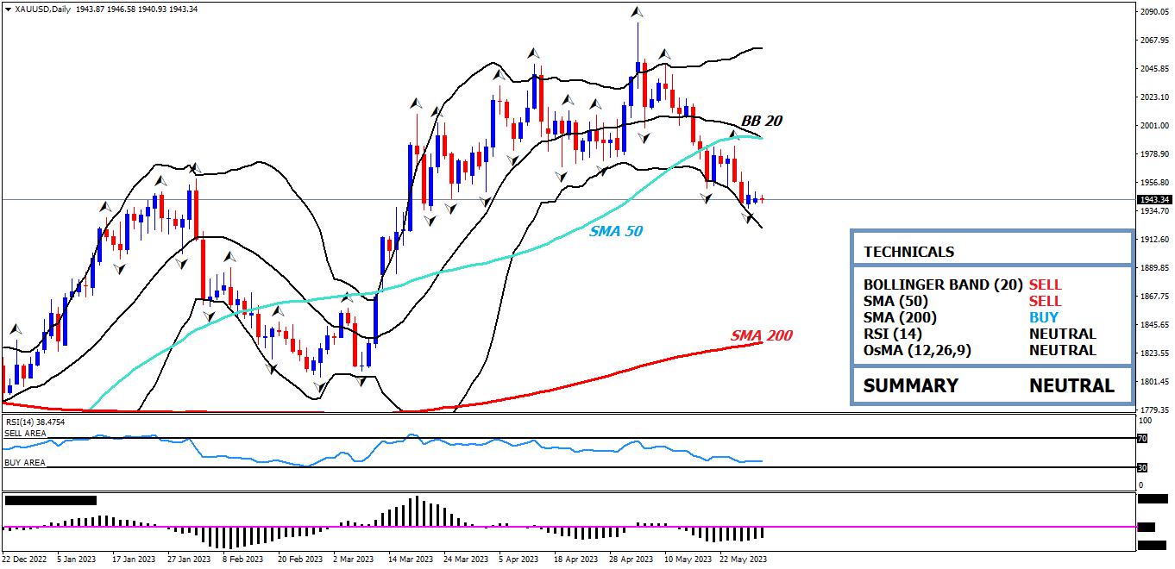
Task: Click the 1779.25 price axis label
Action: pyautogui.click(x=1153, y=410)
